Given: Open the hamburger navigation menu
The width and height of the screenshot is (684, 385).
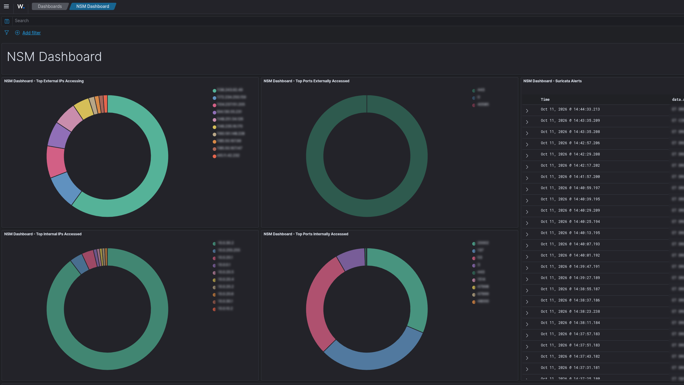Looking at the screenshot, I should 6,6.
